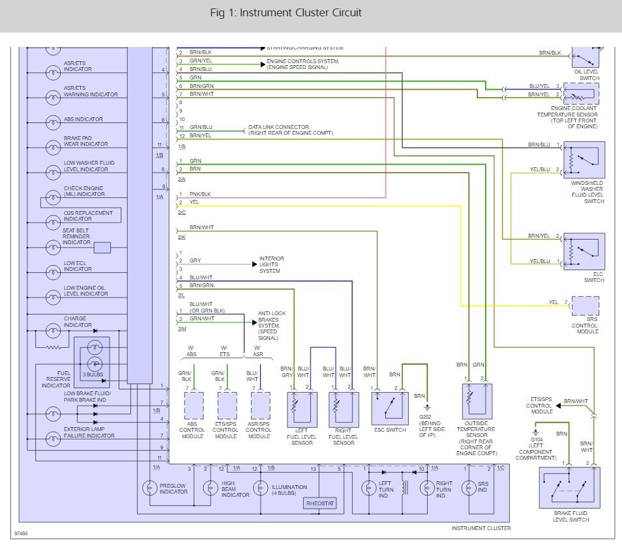Click the Brake Pad Wear Indicator lamp
The width and height of the screenshot is (622, 547).
[53, 148]
